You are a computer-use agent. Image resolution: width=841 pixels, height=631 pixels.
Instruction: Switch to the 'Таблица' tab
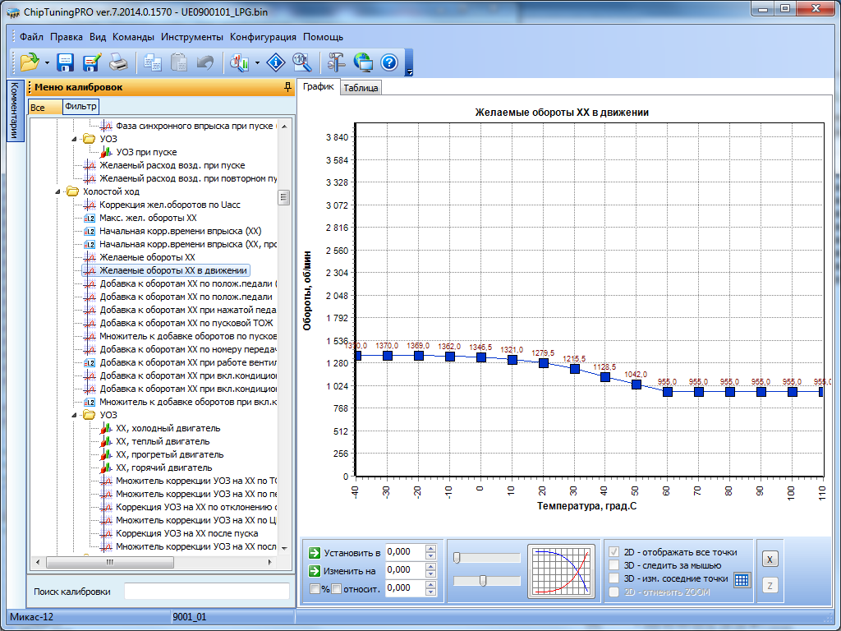click(361, 88)
